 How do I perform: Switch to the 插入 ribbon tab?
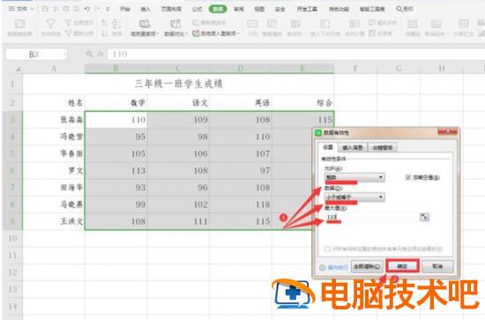tap(145, 9)
